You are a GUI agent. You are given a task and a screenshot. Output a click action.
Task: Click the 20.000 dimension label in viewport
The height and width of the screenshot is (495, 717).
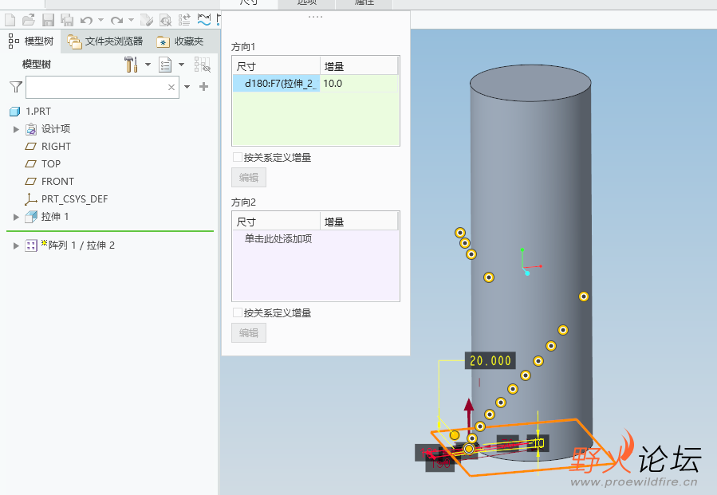pos(490,360)
